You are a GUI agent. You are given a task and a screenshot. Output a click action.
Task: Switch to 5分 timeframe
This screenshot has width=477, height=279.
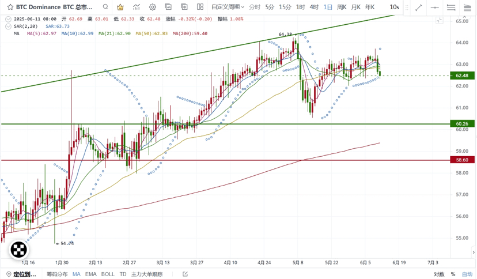(x=270, y=7)
